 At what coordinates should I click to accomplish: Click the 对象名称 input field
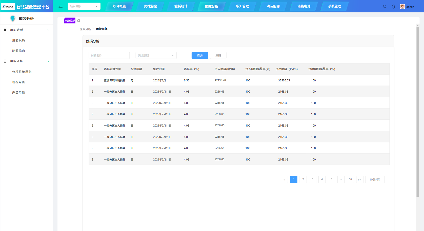tap(109, 56)
